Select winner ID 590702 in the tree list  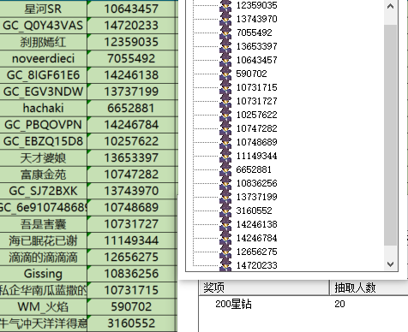pyautogui.click(x=251, y=74)
